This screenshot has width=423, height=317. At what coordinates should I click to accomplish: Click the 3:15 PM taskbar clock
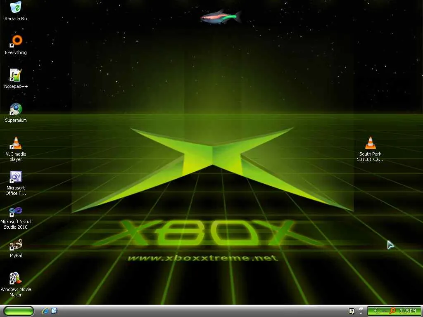pyautogui.click(x=408, y=311)
